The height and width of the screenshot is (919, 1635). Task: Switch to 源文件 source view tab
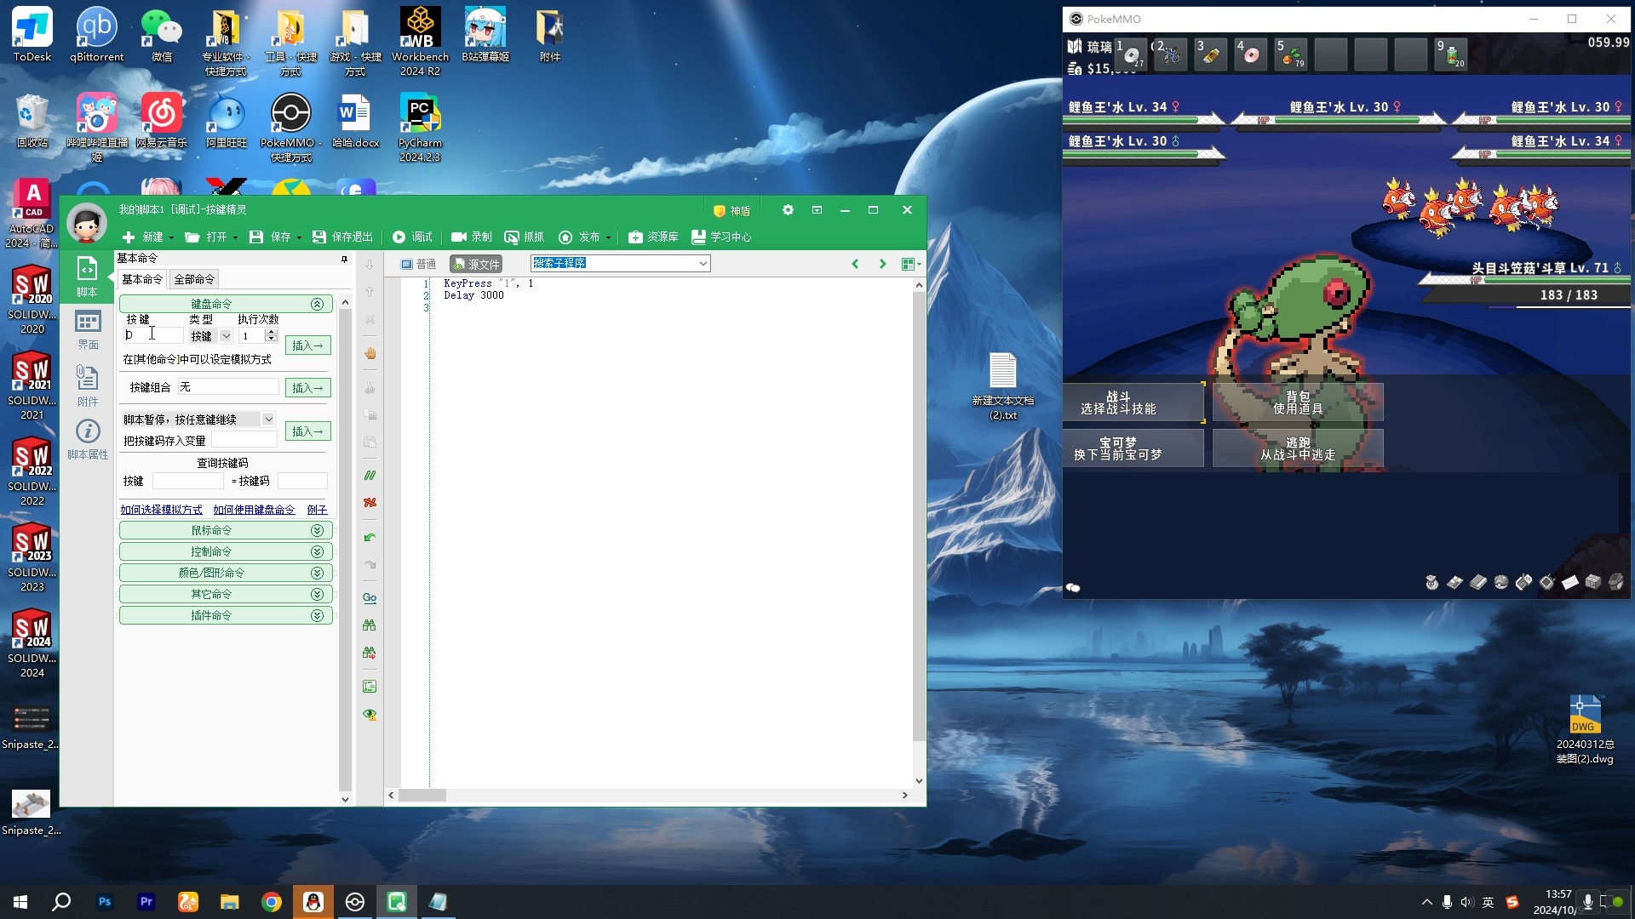476,264
